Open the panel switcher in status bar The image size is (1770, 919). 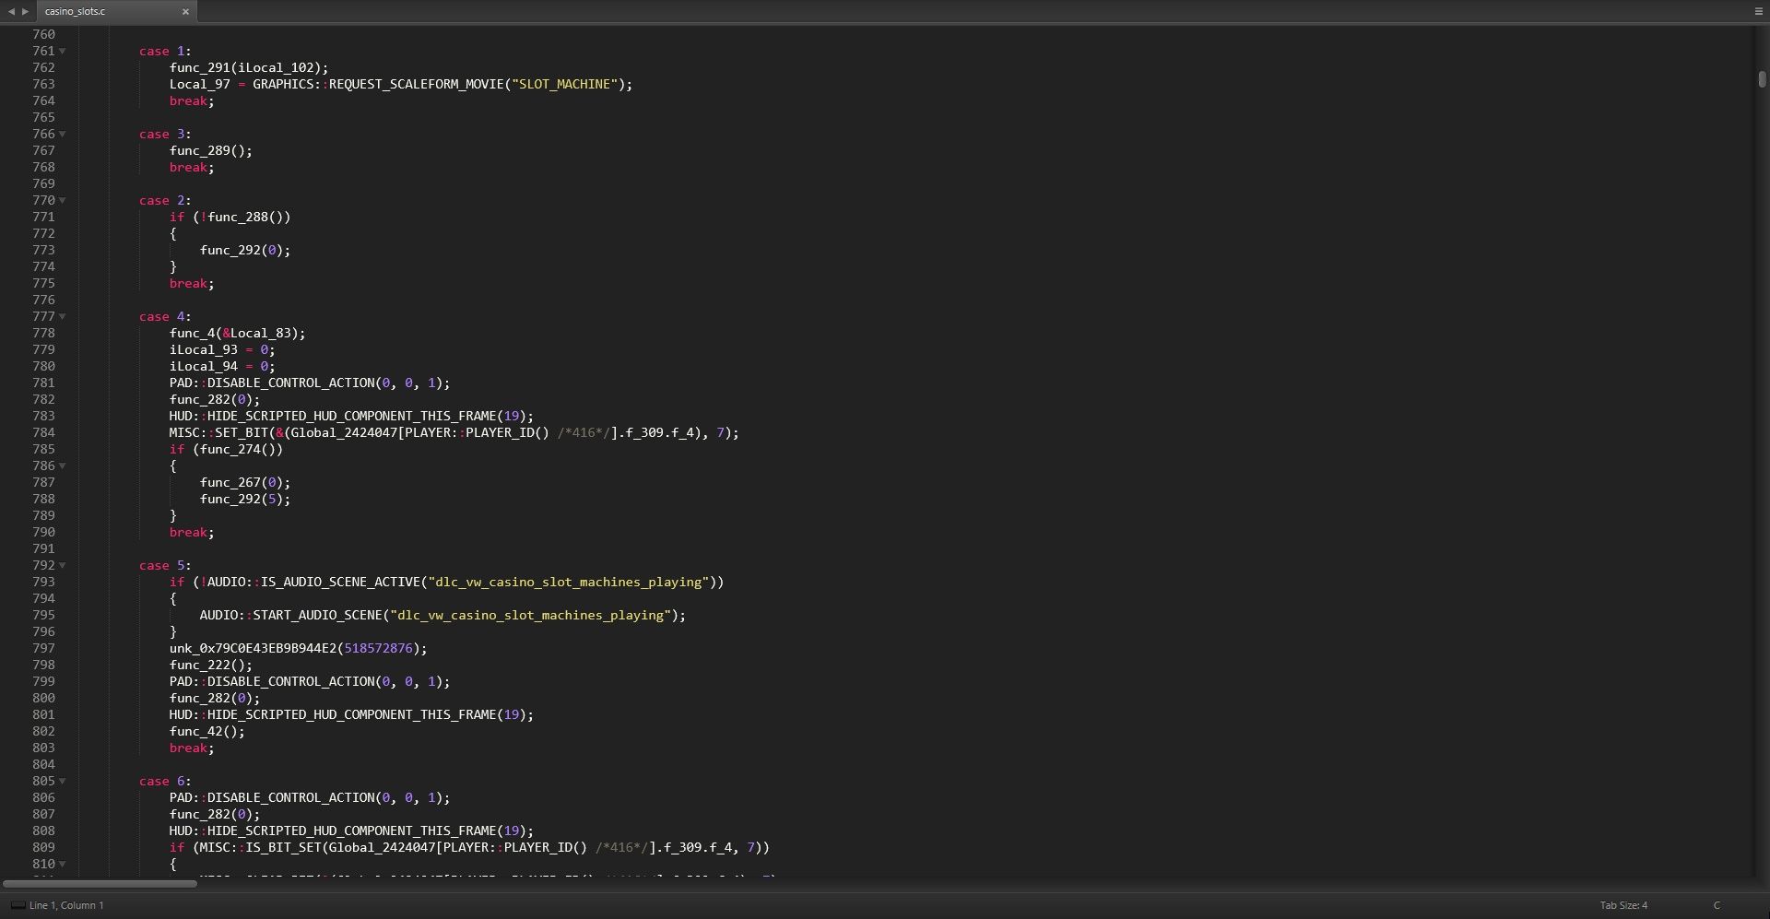pos(17,905)
